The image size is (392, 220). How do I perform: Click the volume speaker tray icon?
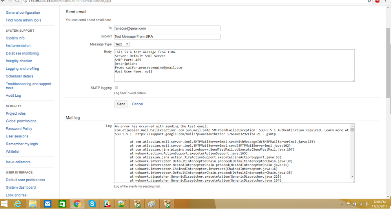click(367, 204)
